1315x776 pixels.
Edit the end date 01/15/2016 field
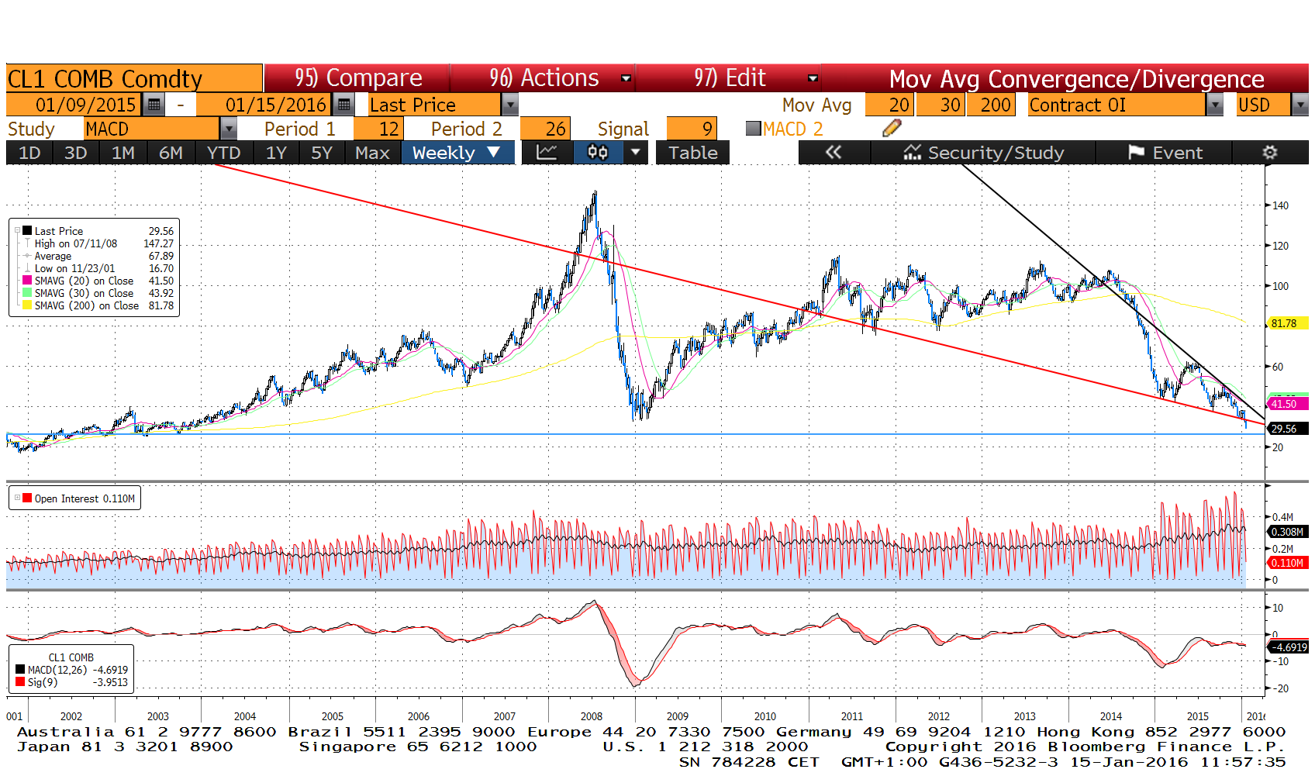tap(264, 104)
